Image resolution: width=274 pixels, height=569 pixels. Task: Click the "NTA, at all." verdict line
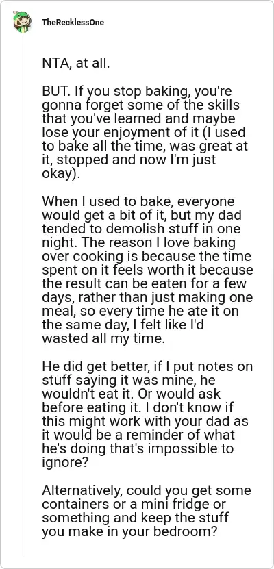[x=75, y=64]
